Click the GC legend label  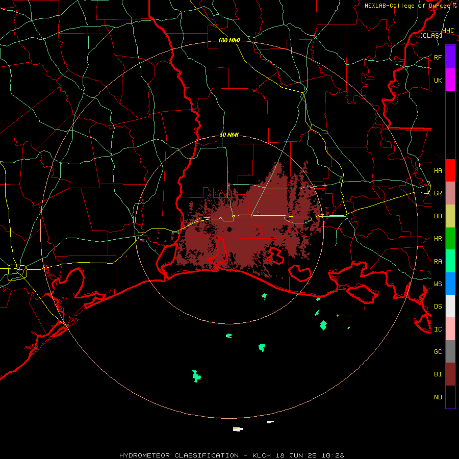438,351
